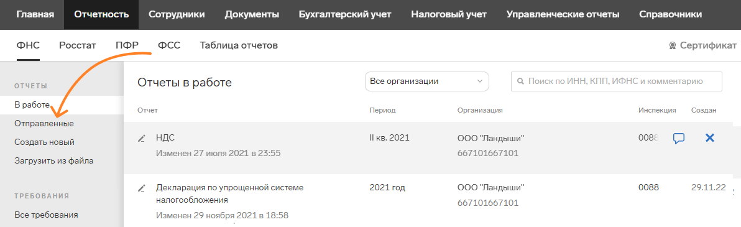Open Все требования in sidebar
This screenshot has height=227, width=741.
point(46,215)
